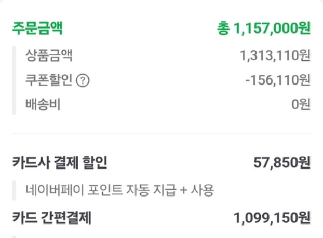This screenshot has width=323, height=238.
Task: Click the horizontal divider below 배송비
Action: 161,133
